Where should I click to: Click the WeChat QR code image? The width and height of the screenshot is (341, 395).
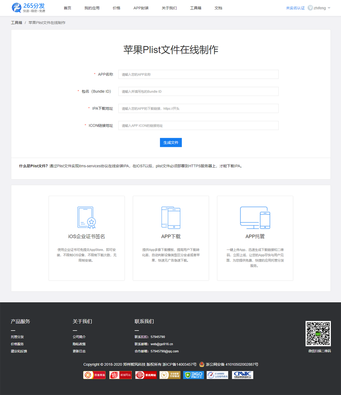click(318, 334)
